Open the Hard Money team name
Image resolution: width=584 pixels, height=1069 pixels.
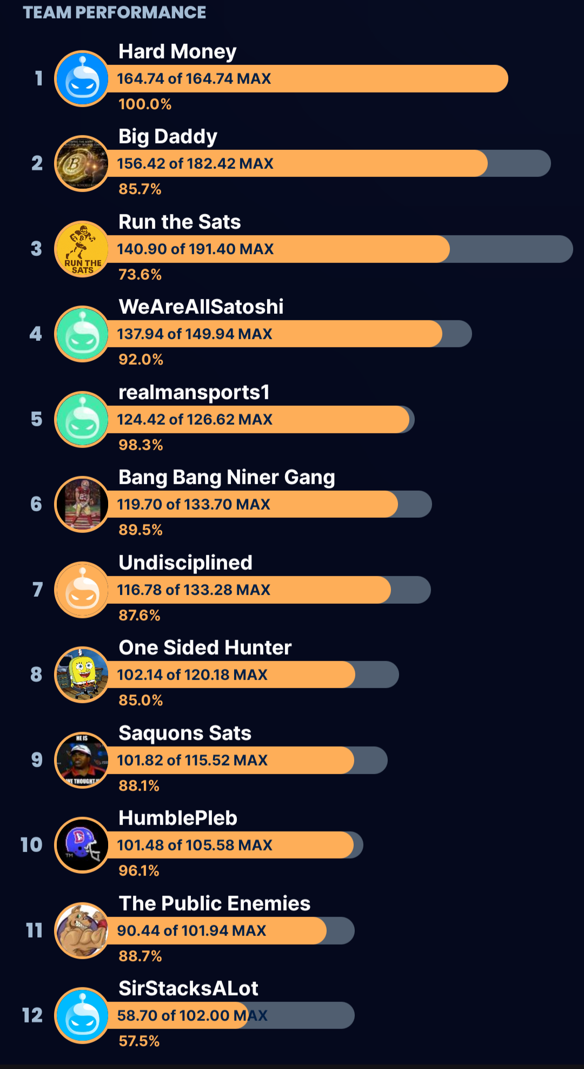tap(177, 51)
